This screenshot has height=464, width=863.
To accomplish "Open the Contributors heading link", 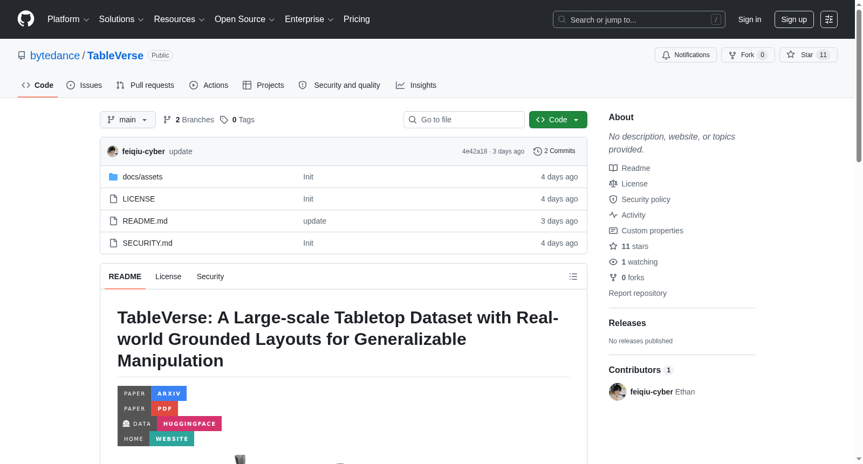I will [641, 370].
